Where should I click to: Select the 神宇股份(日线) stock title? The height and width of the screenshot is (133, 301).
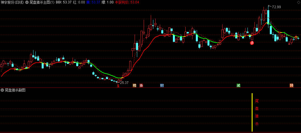tap(12, 2)
